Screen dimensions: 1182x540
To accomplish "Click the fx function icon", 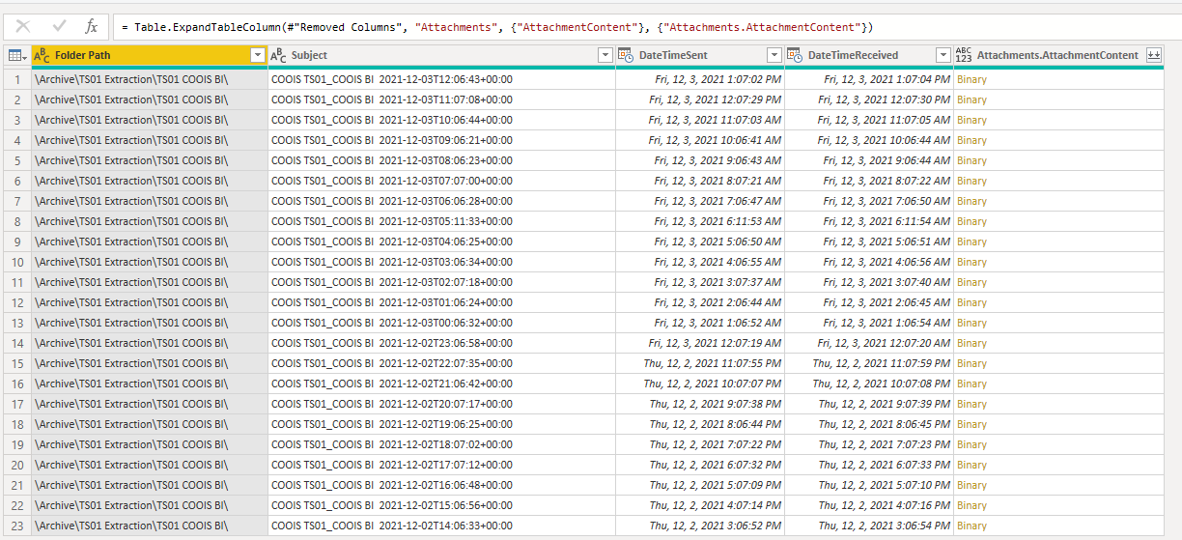I will tap(91, 26).
